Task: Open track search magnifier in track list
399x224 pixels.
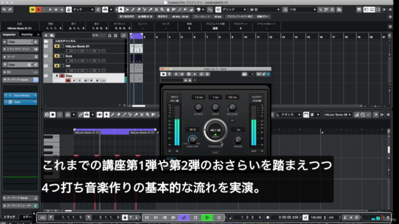Action: 123,35
